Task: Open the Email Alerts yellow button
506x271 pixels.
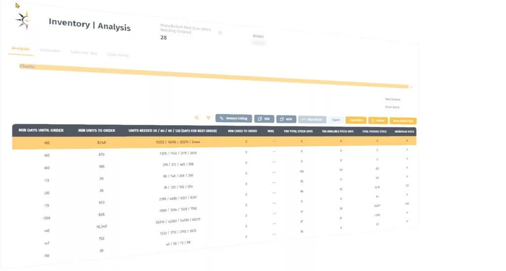Action: [356, 120]
